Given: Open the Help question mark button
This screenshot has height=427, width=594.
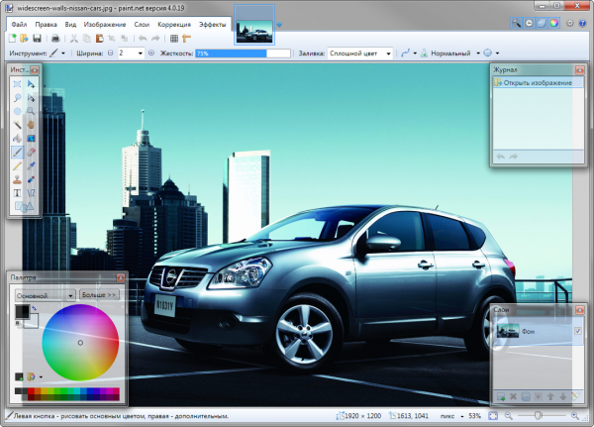Looking at the screenshot, I should [583, 23].
